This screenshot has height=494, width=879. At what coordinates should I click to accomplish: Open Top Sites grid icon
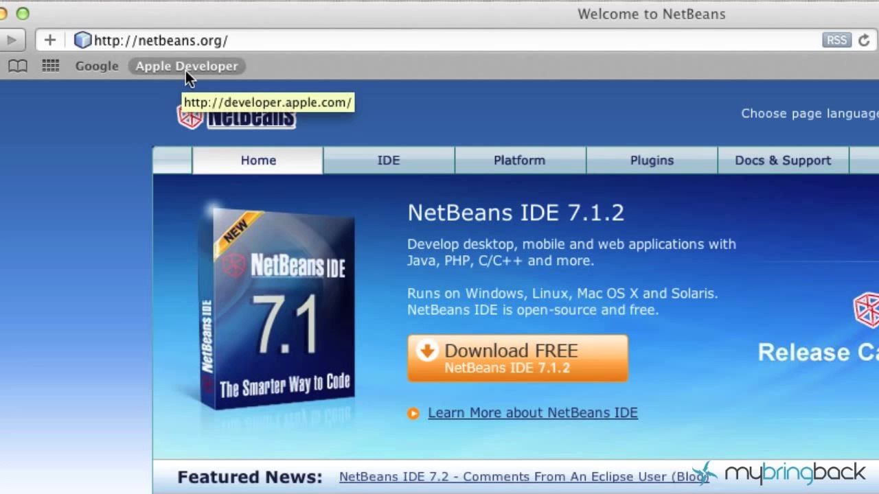[50, 66]
